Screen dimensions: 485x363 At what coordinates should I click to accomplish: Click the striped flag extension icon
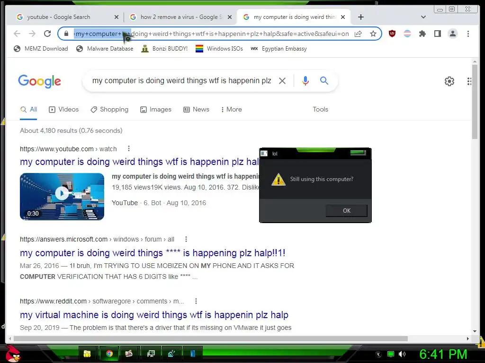407,34
